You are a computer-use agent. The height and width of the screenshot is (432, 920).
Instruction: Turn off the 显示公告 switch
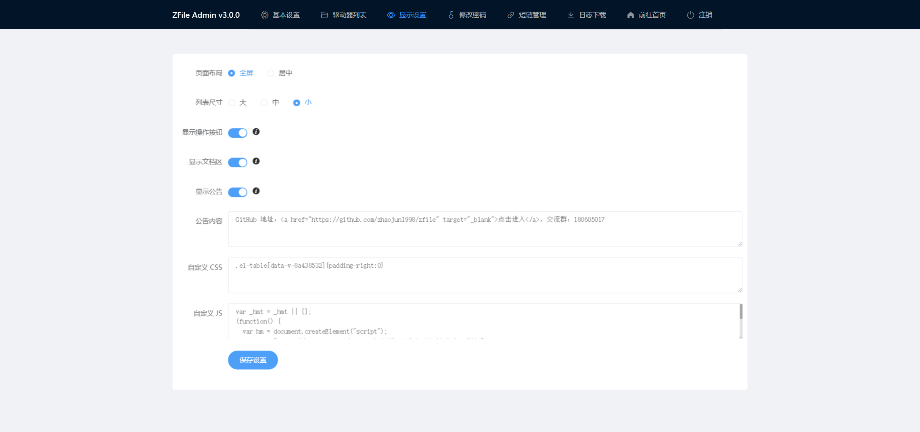click(238, 192)
